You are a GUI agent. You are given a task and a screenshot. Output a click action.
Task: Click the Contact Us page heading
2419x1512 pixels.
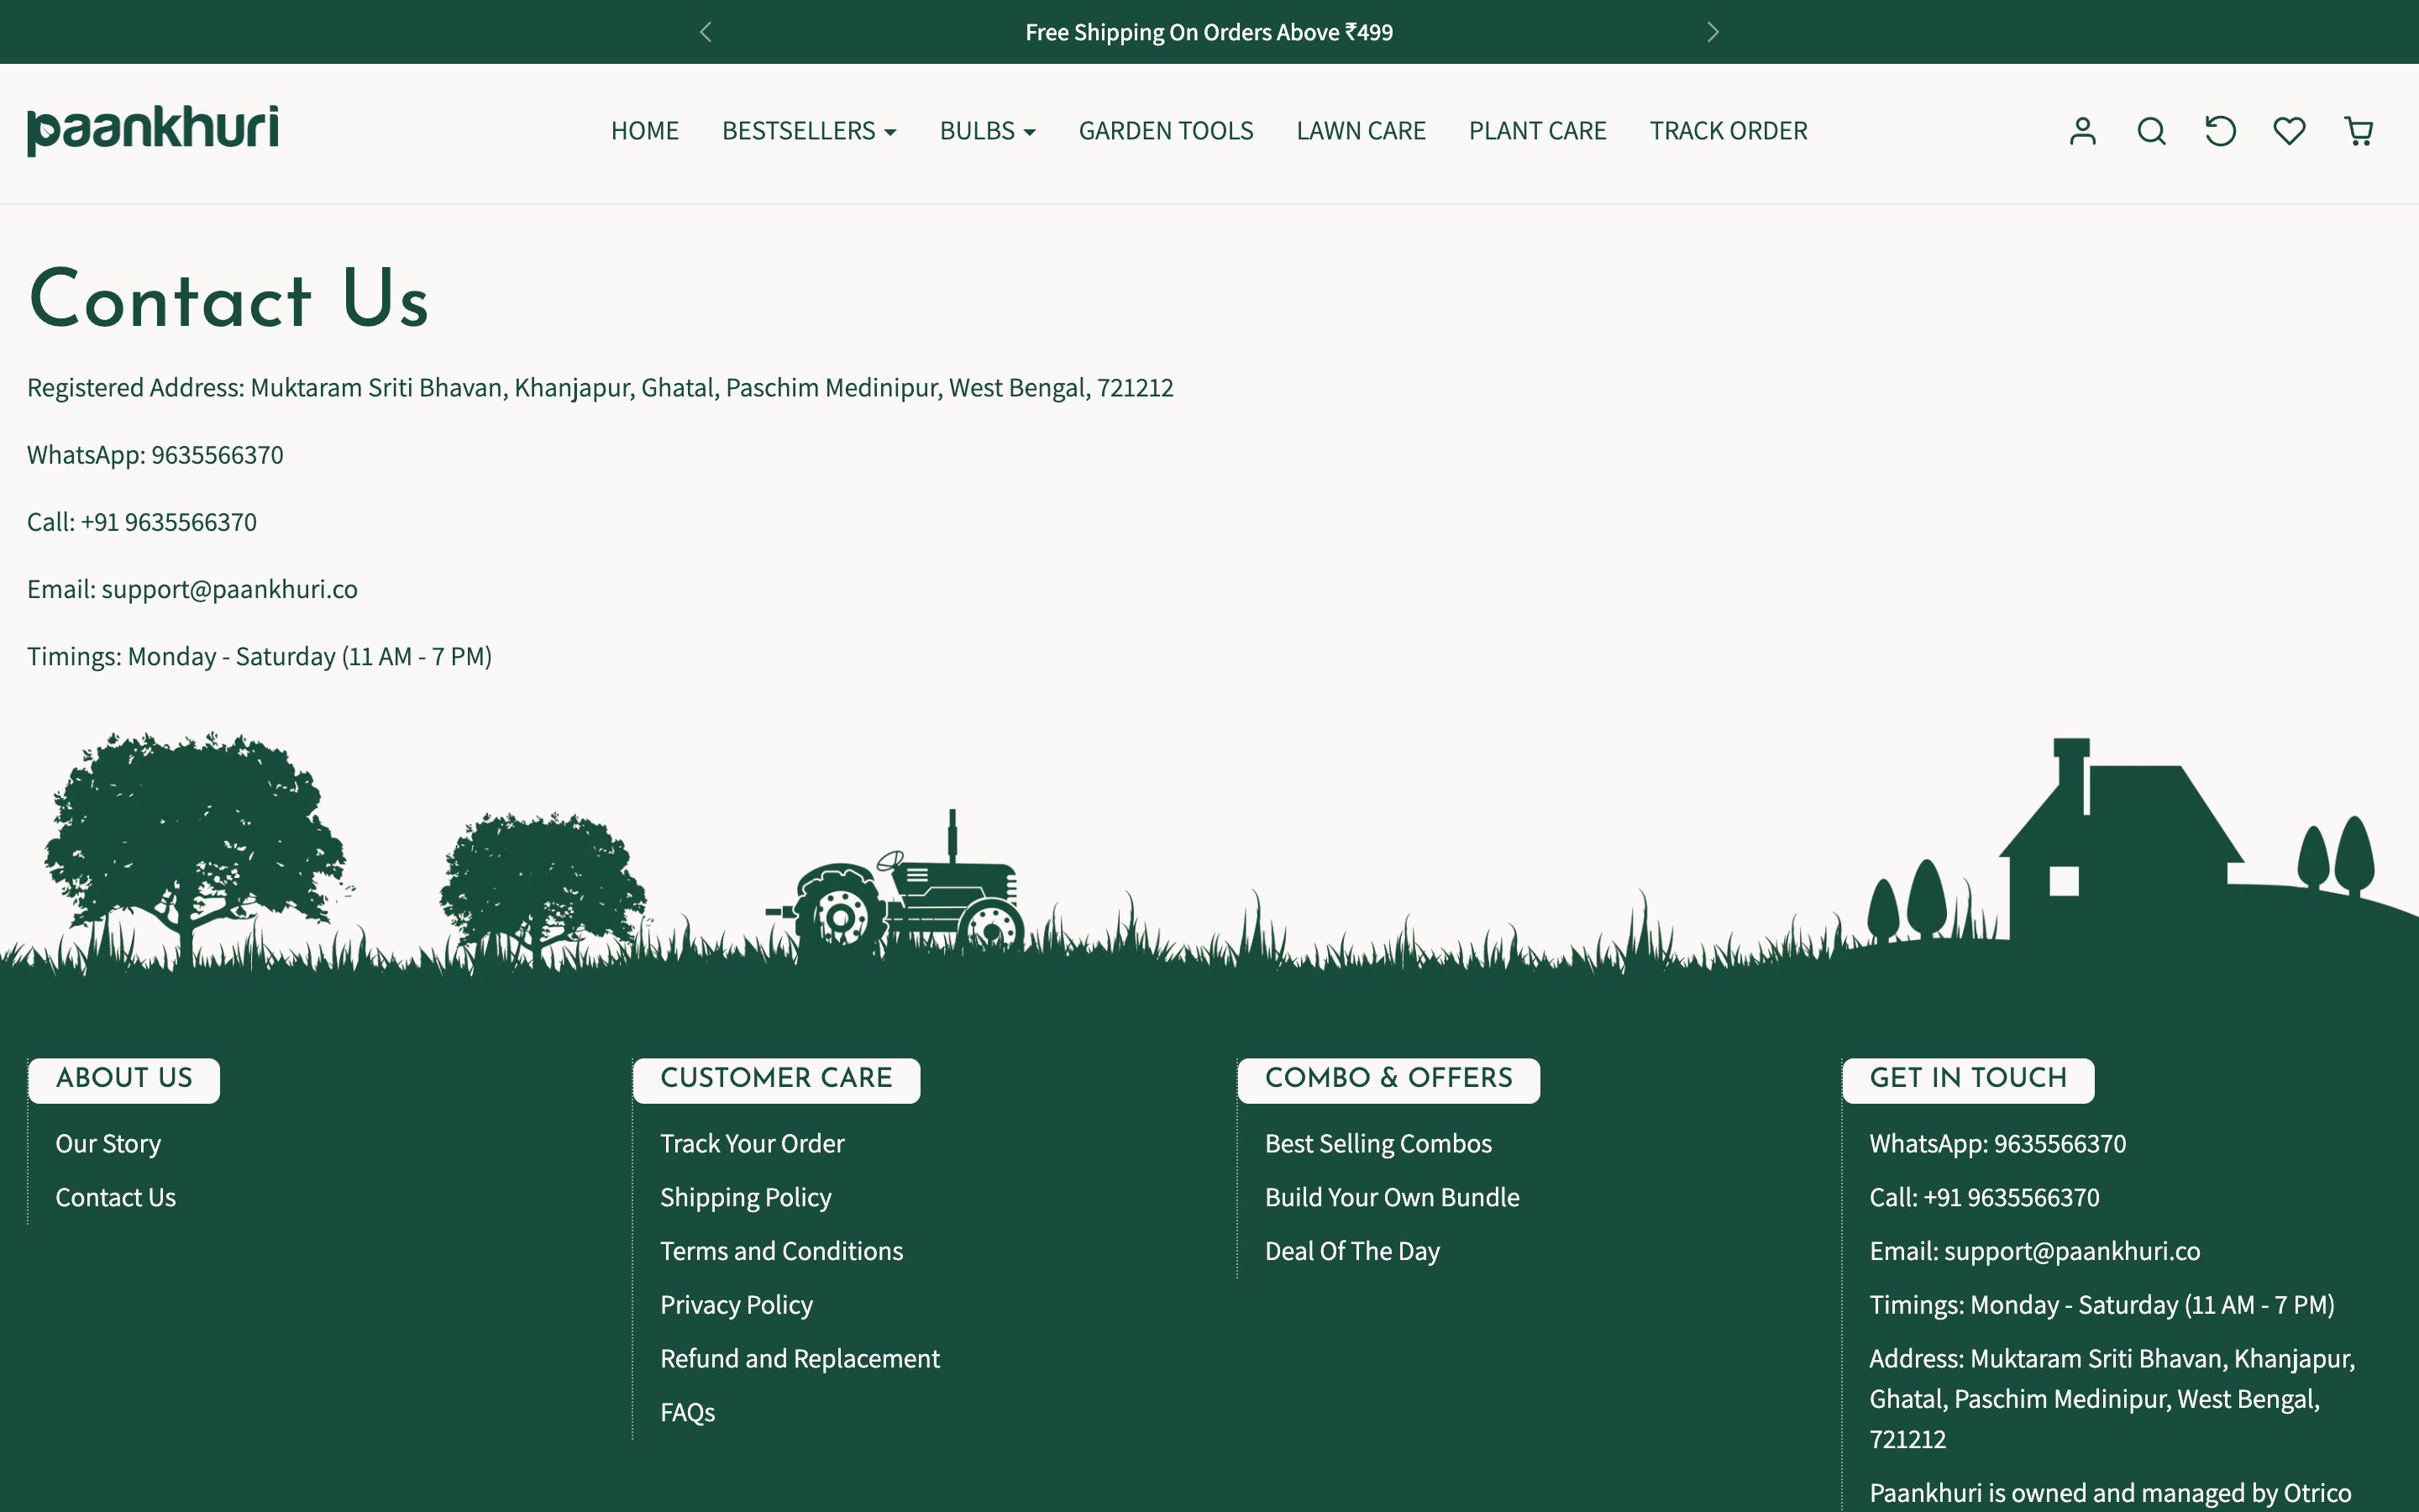tap(229, 299)
